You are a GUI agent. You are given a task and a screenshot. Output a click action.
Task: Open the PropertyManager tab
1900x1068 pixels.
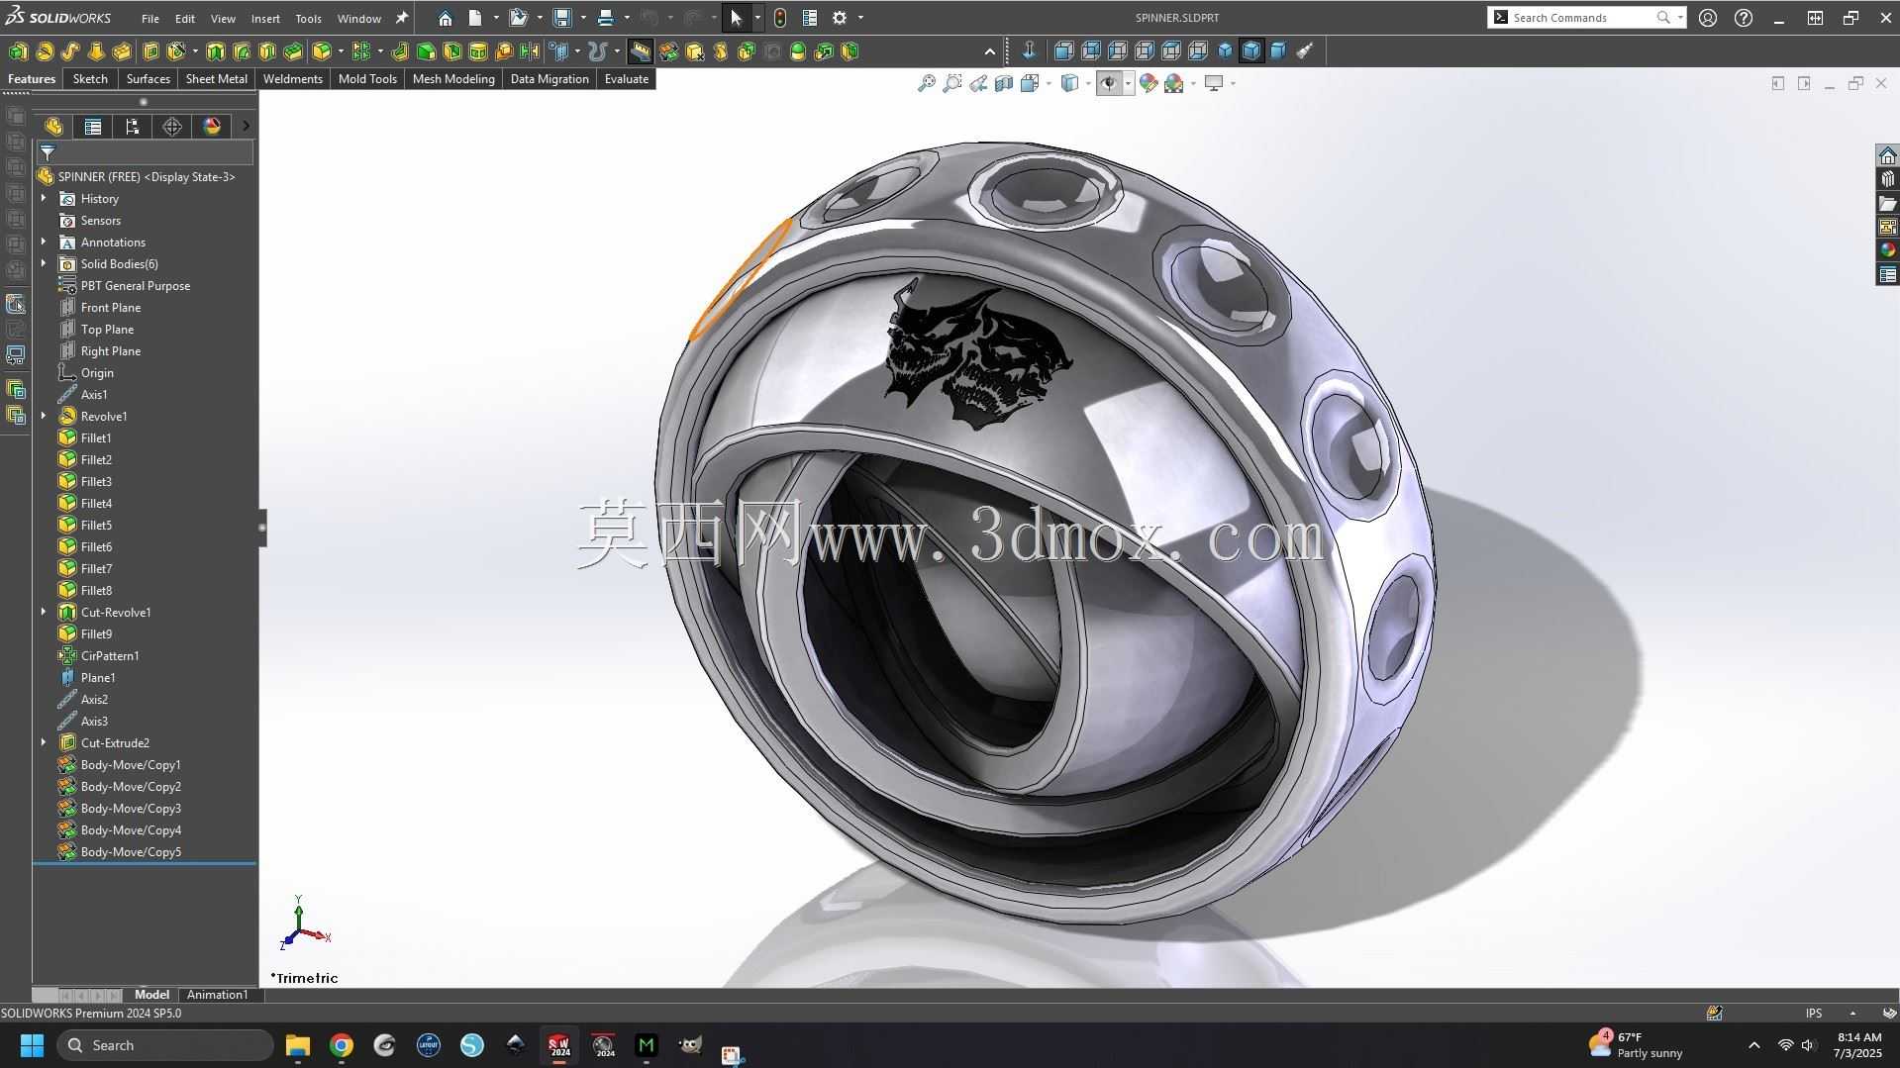coord(93,127)
